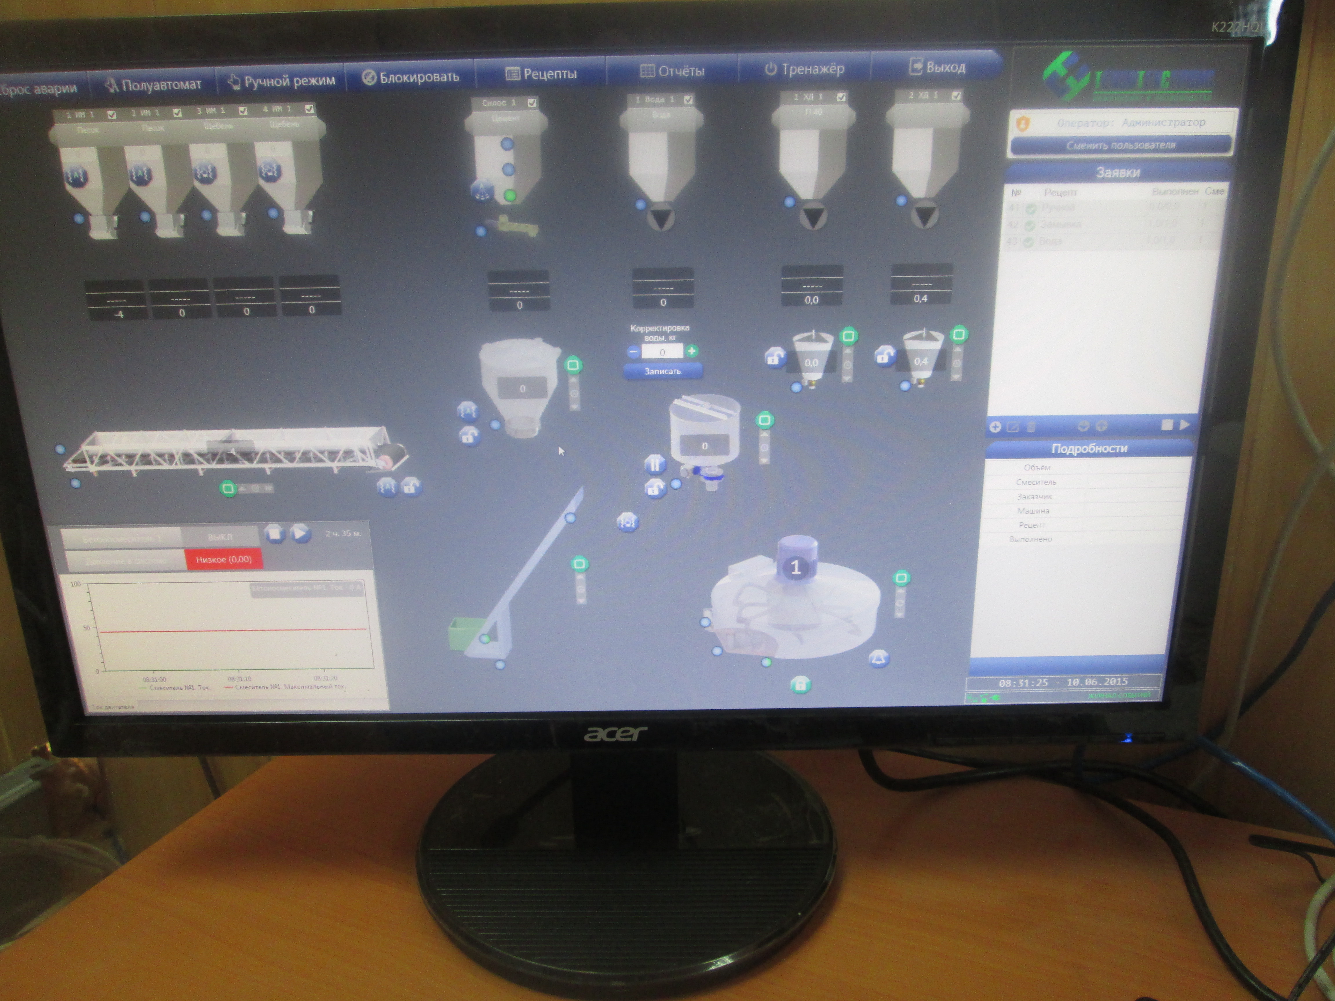Open the Отчёты section
This screenshot has height=1001, width=1335.
point(672,71)
